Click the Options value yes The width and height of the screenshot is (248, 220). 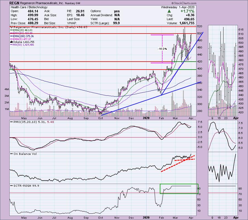(117, 11)
